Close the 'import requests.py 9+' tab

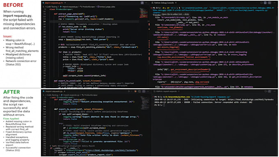tap(65, 3)
